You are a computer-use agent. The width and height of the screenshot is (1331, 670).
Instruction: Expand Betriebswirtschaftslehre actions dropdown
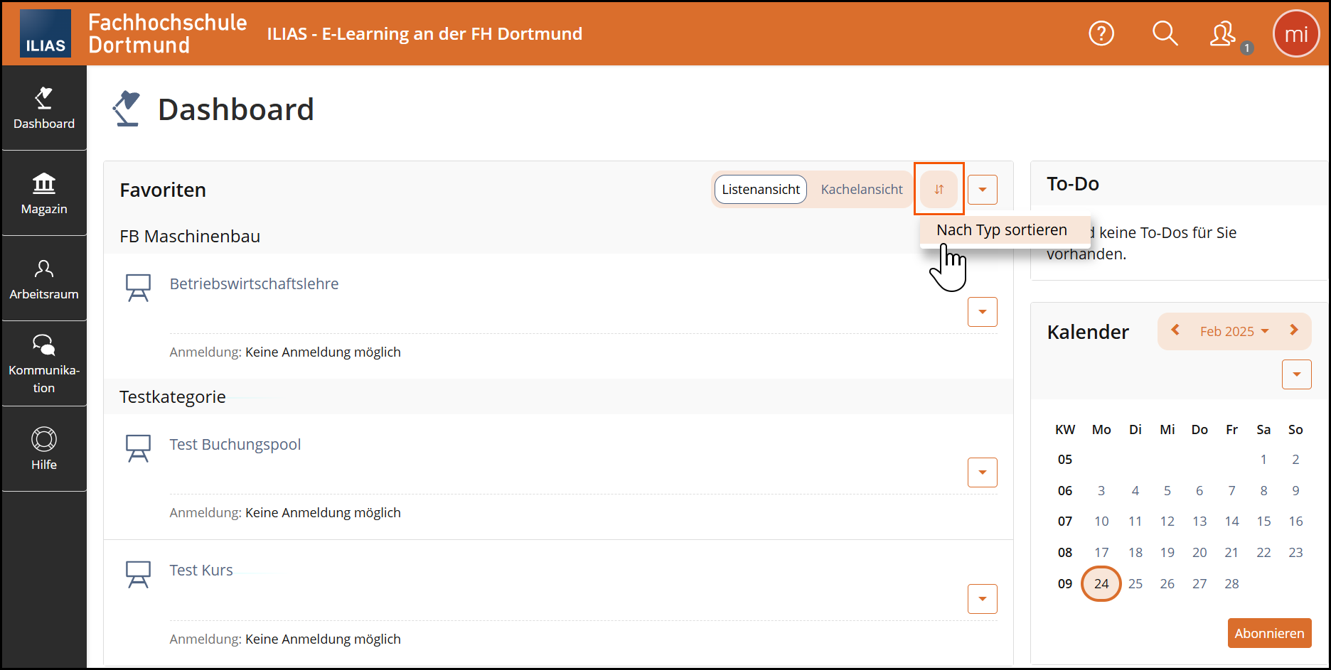coord(982,312)
